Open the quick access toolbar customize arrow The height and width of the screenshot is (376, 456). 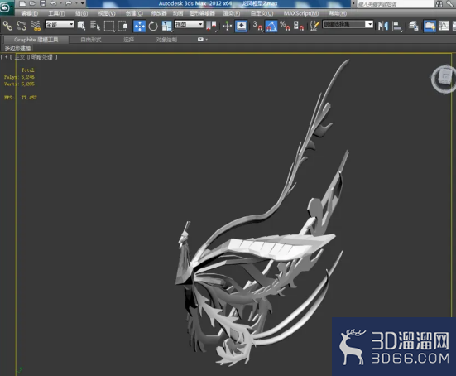(x=83, y=3)
